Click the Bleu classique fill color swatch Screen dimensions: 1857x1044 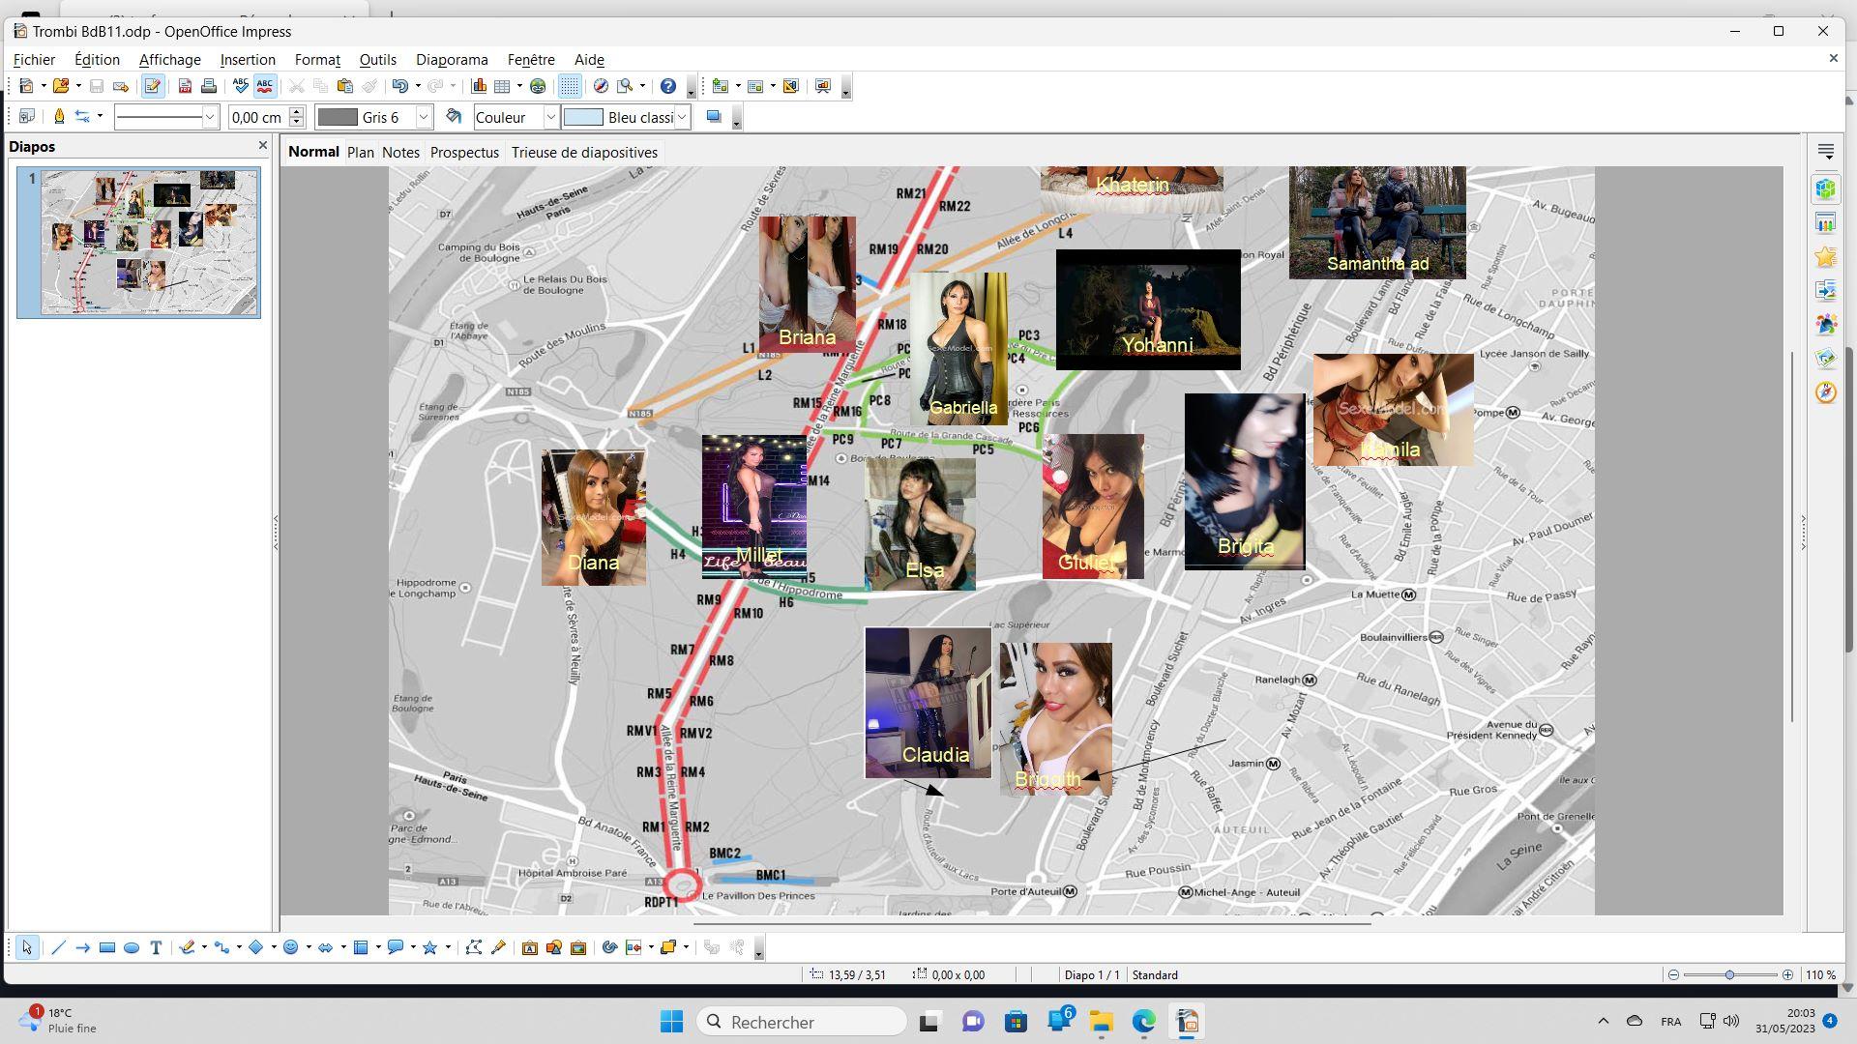tap(583, 117)
